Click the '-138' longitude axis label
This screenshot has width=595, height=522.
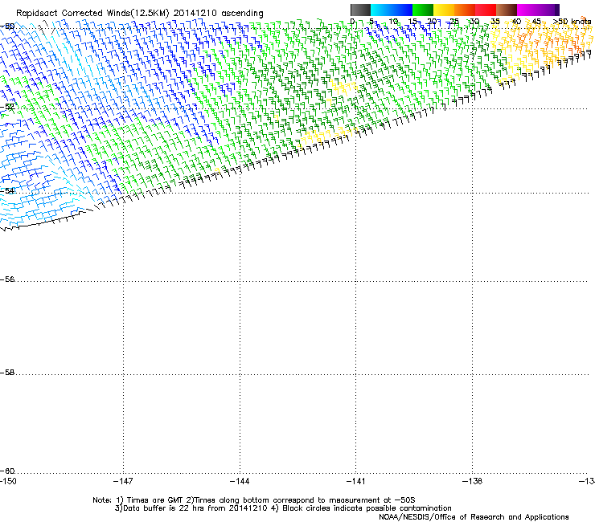click(x=473, y=481)
